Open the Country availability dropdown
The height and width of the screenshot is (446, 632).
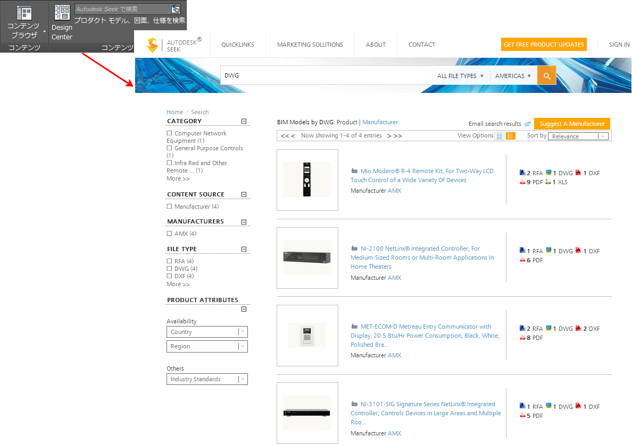click(207, 332)
